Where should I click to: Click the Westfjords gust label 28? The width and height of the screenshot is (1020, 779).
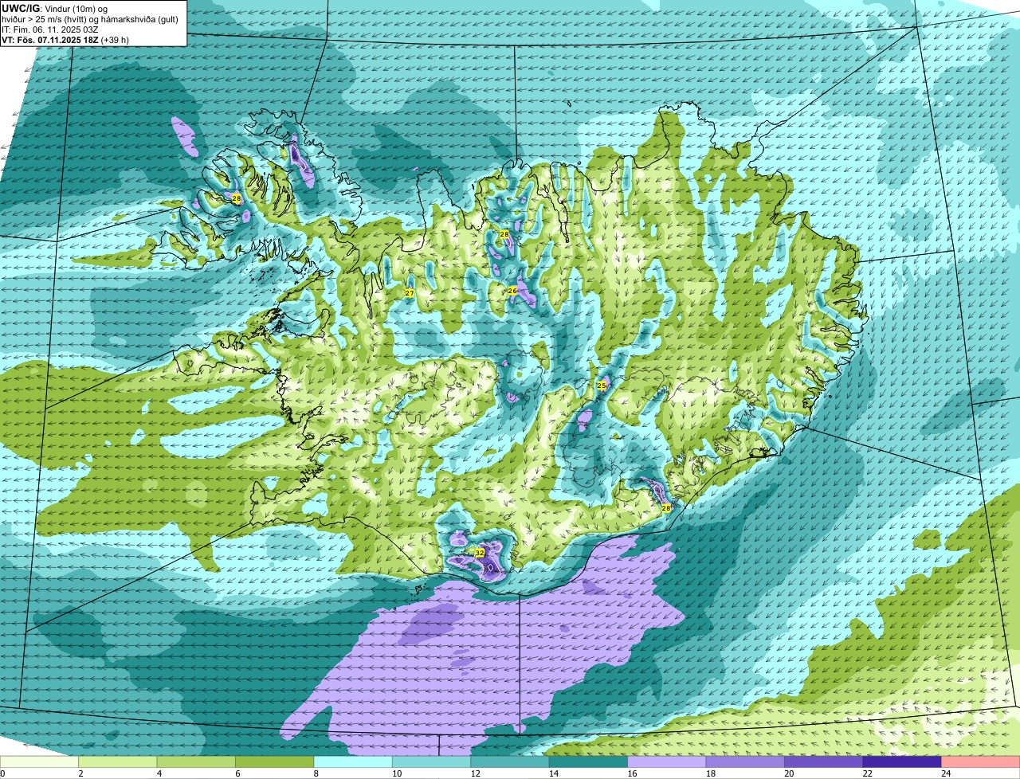coord(236,198)
